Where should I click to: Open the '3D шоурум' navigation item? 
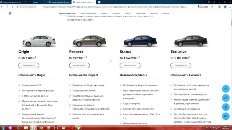click(116, 13)
